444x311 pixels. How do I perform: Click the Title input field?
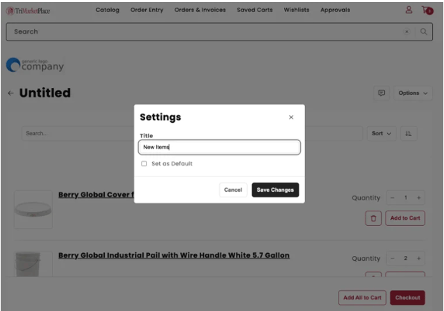coord(219,147)
